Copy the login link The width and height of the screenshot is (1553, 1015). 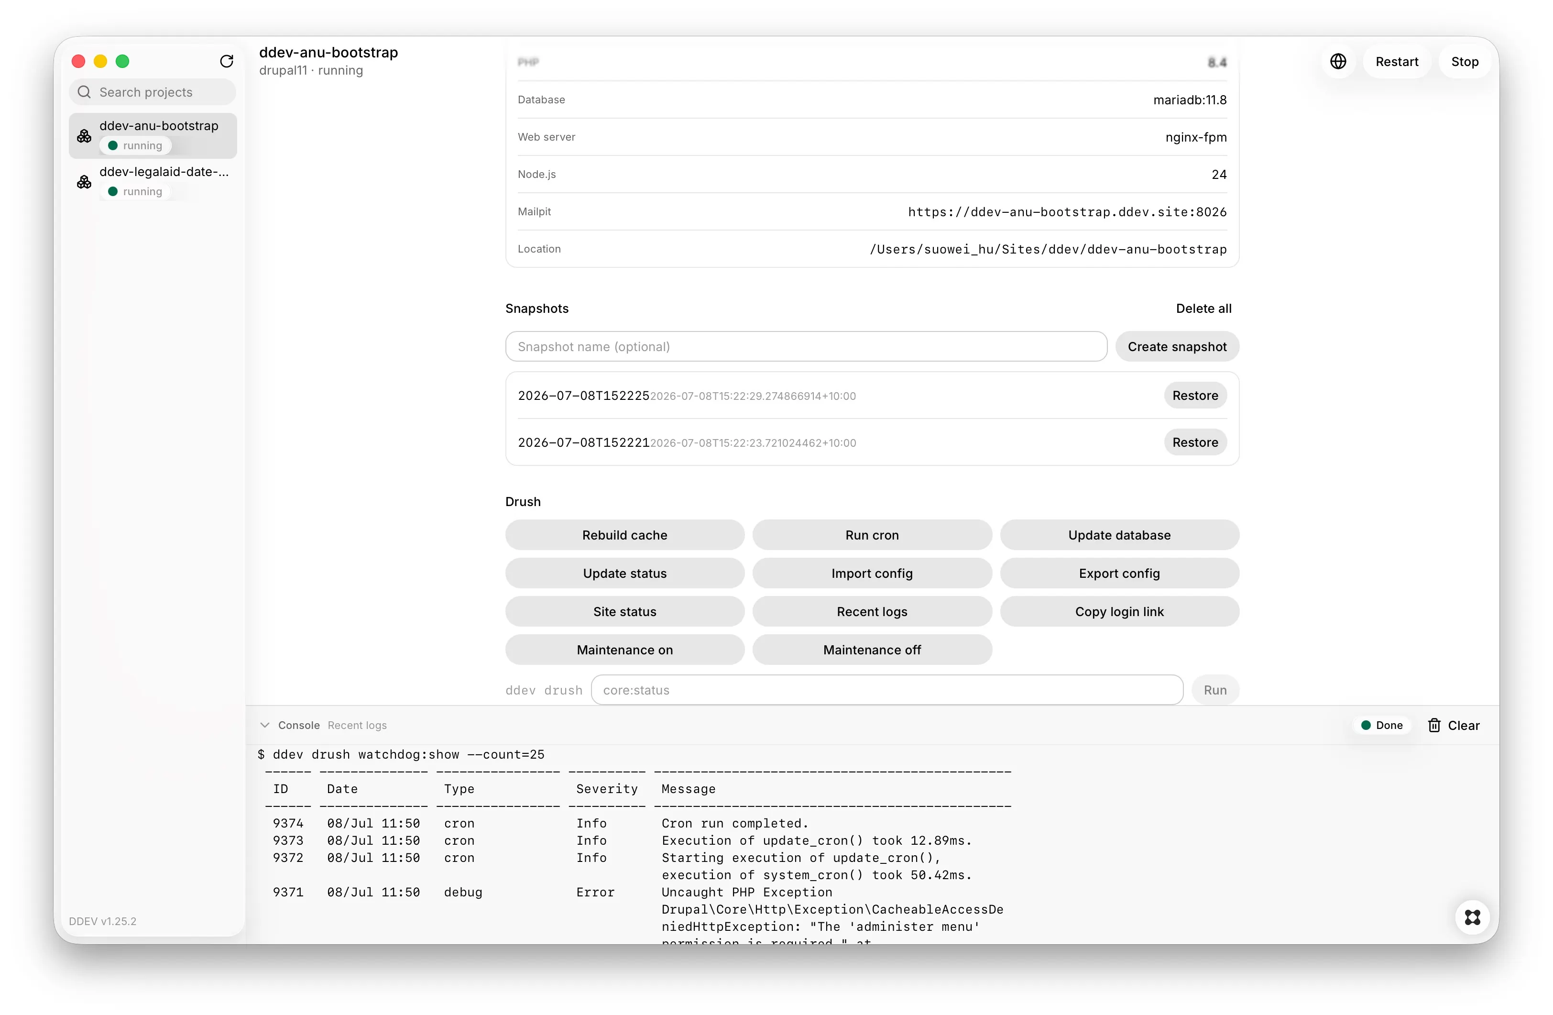1120,612
